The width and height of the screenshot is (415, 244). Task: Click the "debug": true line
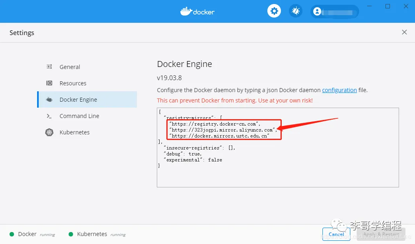183,154
